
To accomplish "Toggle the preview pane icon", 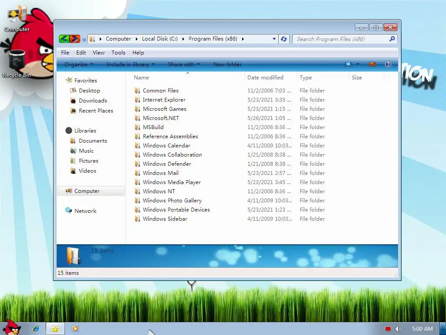I will pos(372,64).
